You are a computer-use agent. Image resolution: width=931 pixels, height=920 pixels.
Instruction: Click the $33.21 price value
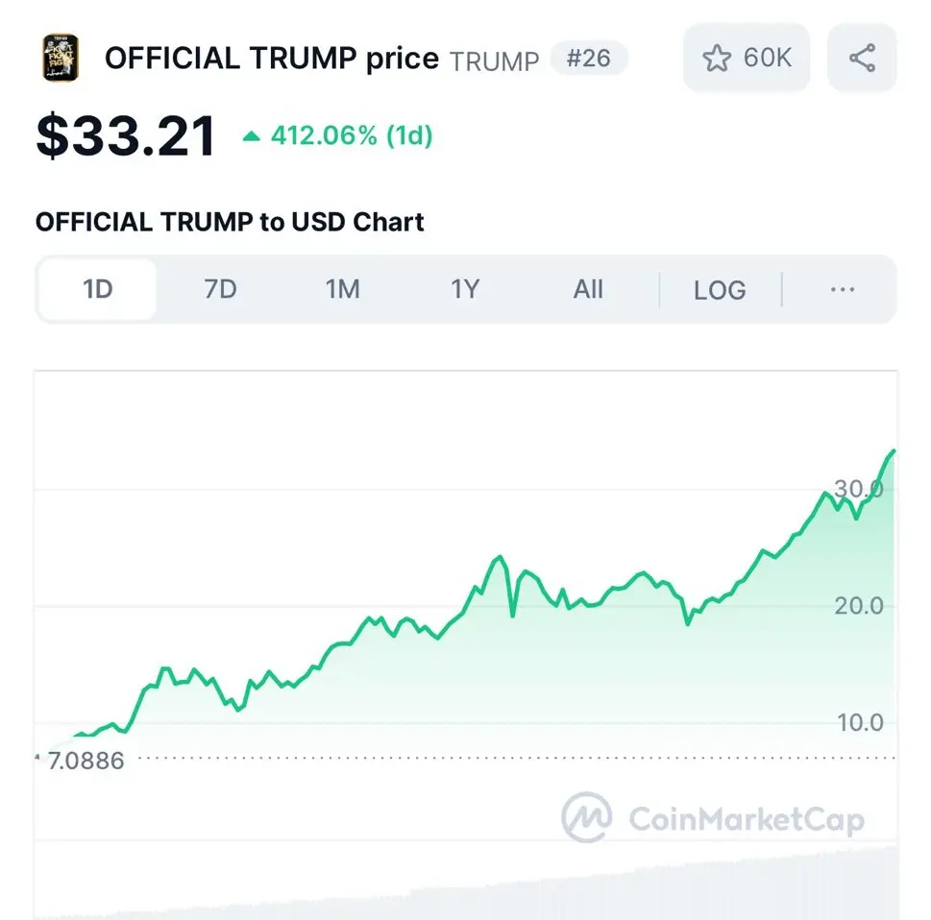[x=126, y=135]
